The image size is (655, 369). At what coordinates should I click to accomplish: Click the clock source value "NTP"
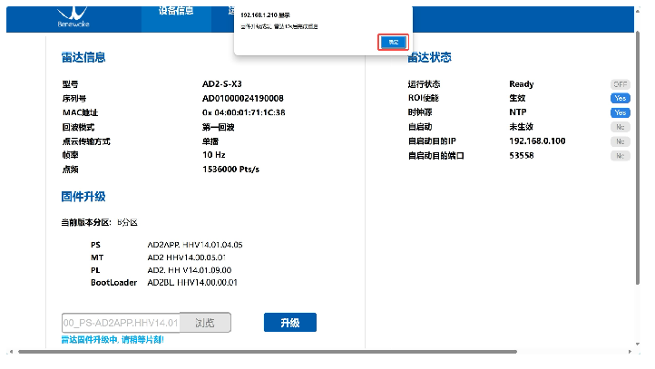[518, 112]
